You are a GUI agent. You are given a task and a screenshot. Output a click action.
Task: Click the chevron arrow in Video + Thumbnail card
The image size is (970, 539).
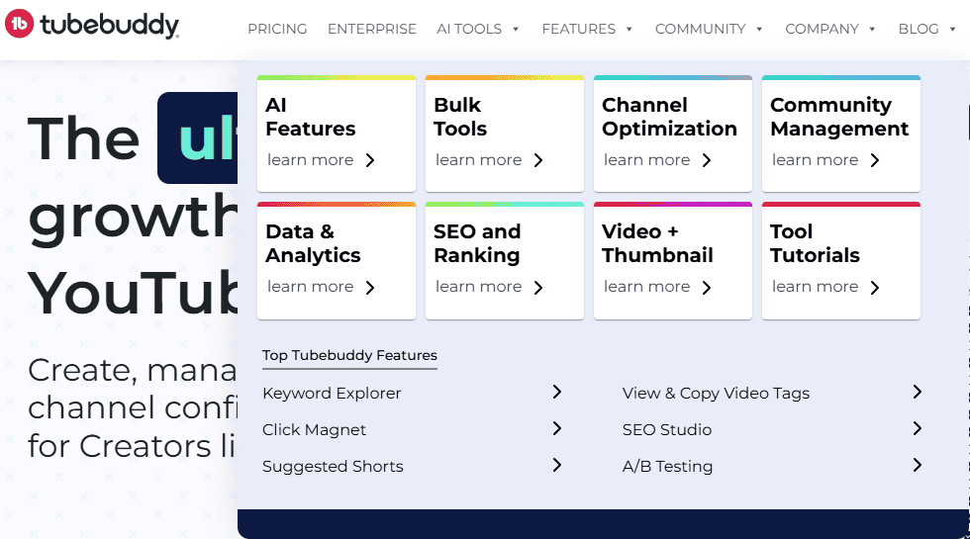pyautogui.click(x=707, y=288)
